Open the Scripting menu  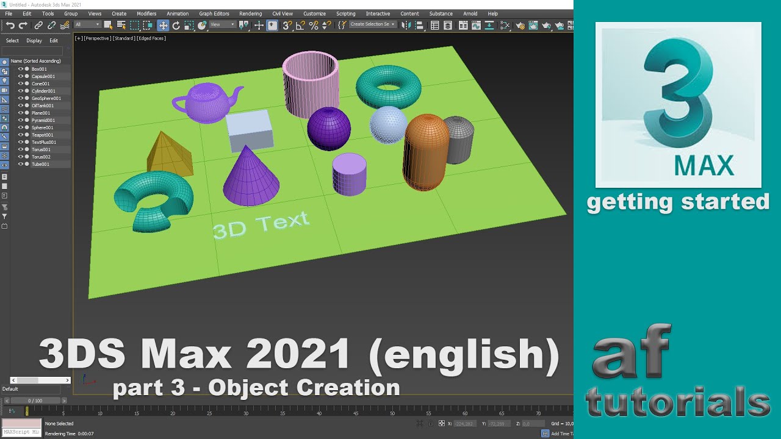[x=345, y=13]
